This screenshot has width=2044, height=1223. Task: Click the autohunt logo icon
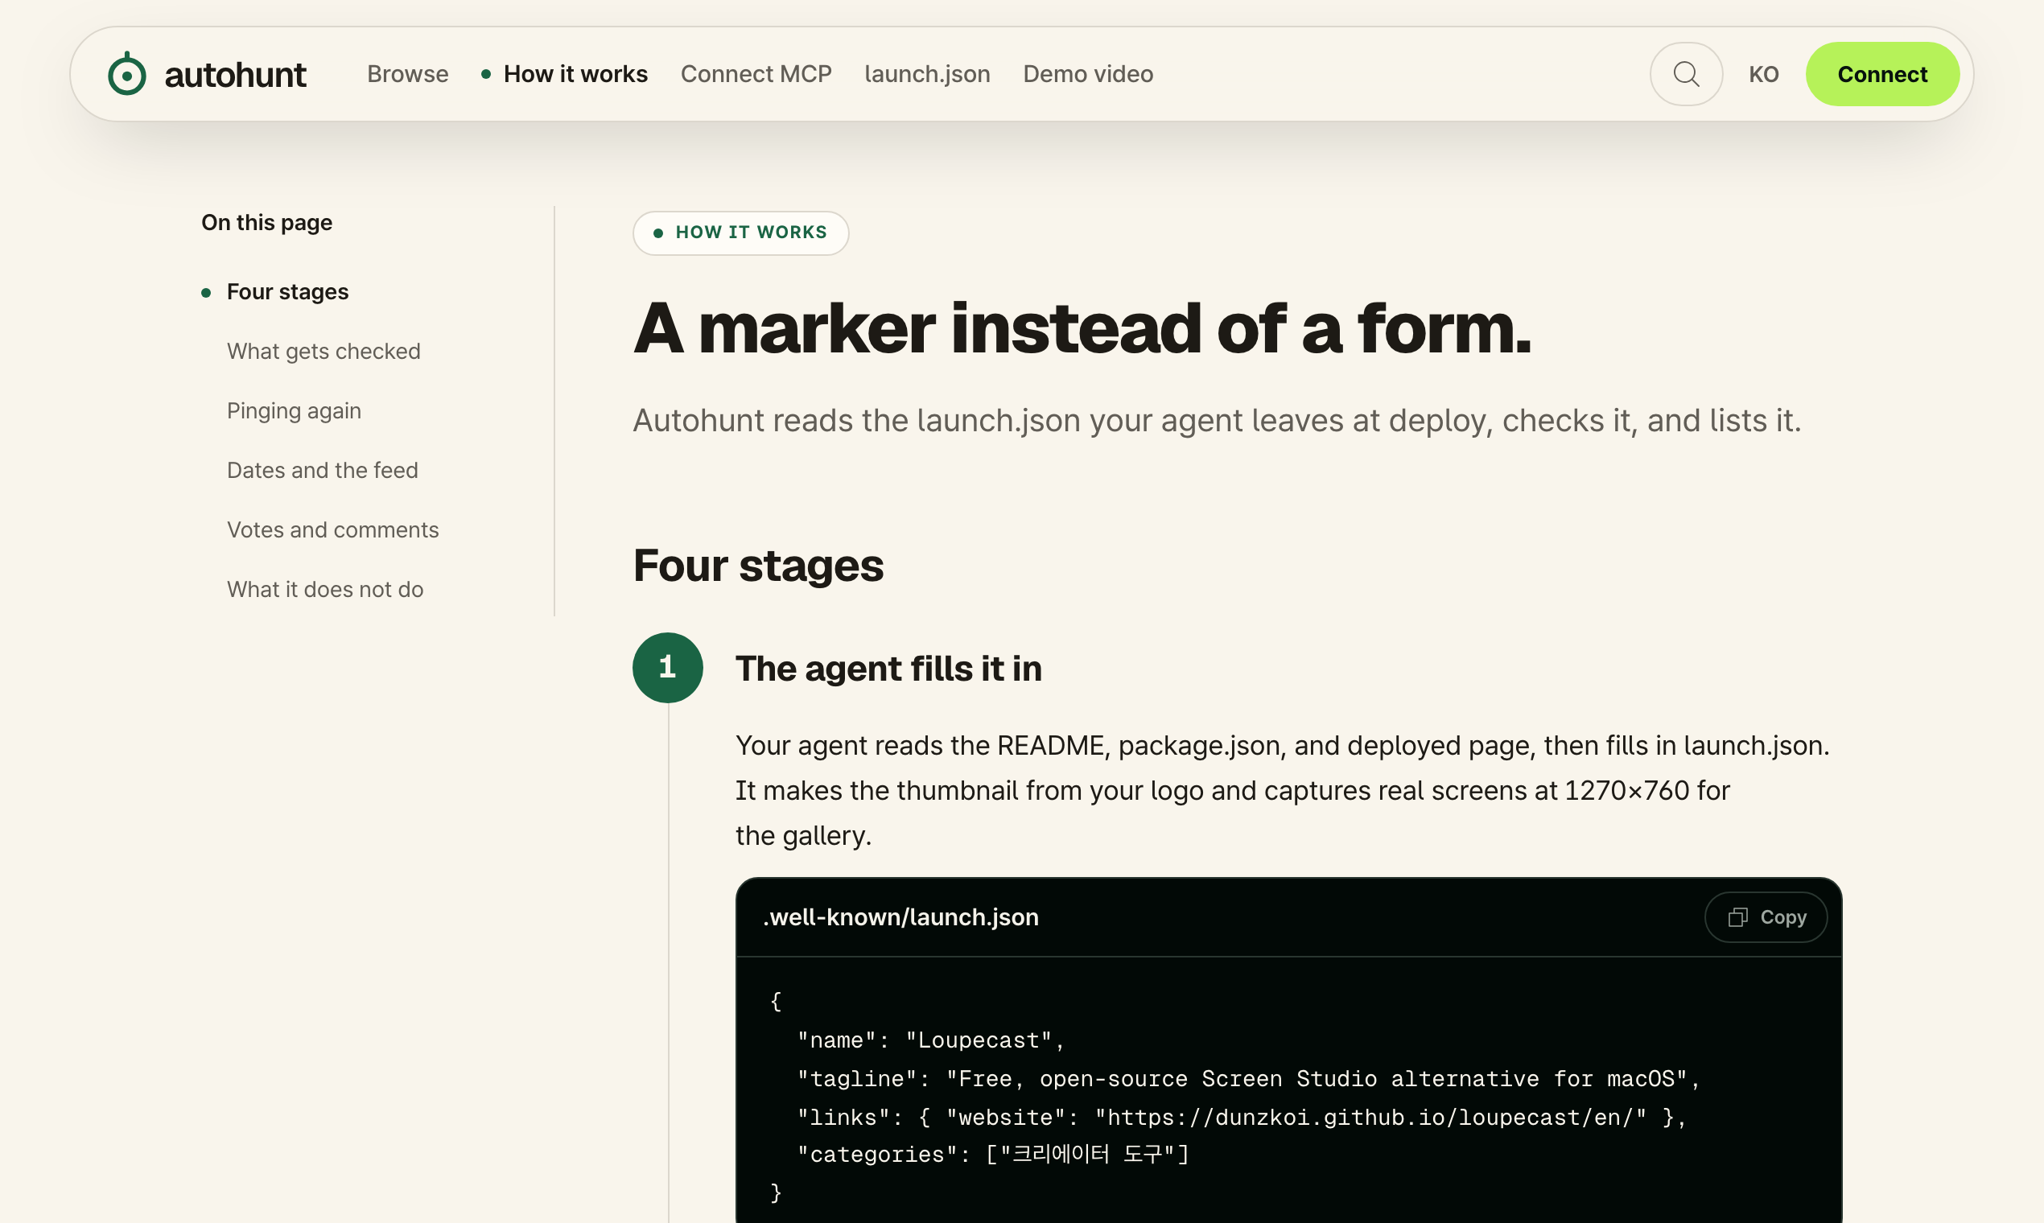(127, 74)
